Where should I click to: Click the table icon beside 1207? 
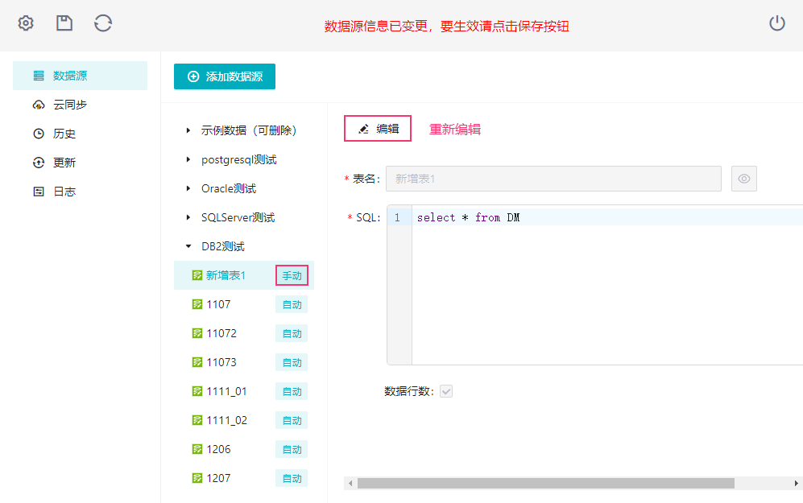click(197, 478)
